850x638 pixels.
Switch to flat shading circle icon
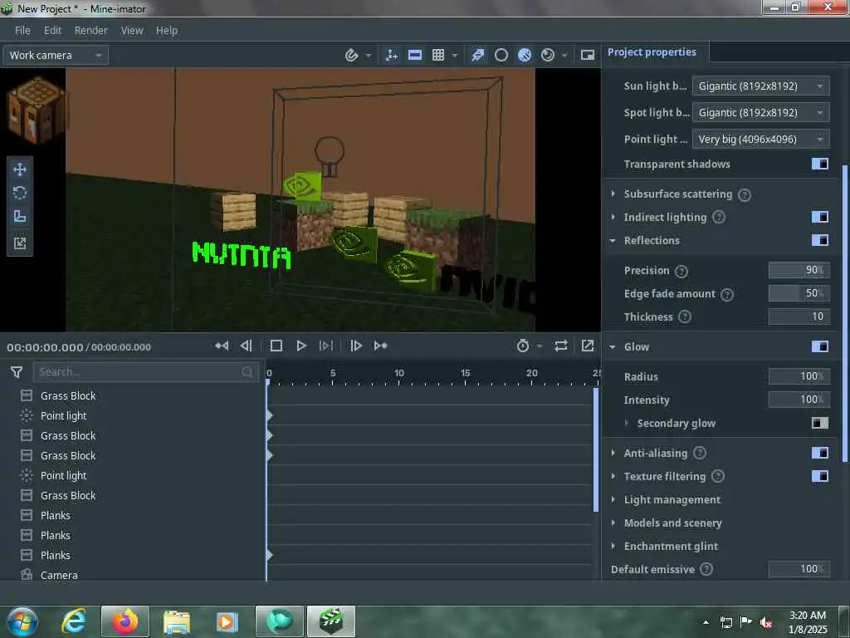tap(501, 55)
